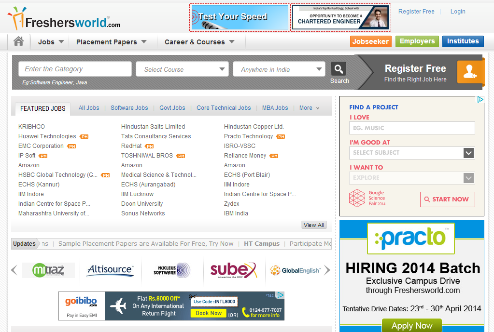This screenshot has height=332, width=494.
Task: Expand the Select Course dropdown
Action: tap(182, 69)
